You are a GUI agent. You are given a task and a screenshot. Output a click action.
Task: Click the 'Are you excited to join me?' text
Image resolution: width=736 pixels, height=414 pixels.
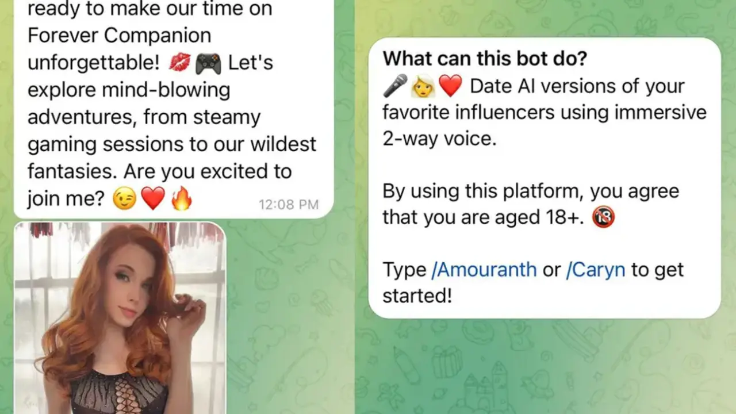(159, 185)
